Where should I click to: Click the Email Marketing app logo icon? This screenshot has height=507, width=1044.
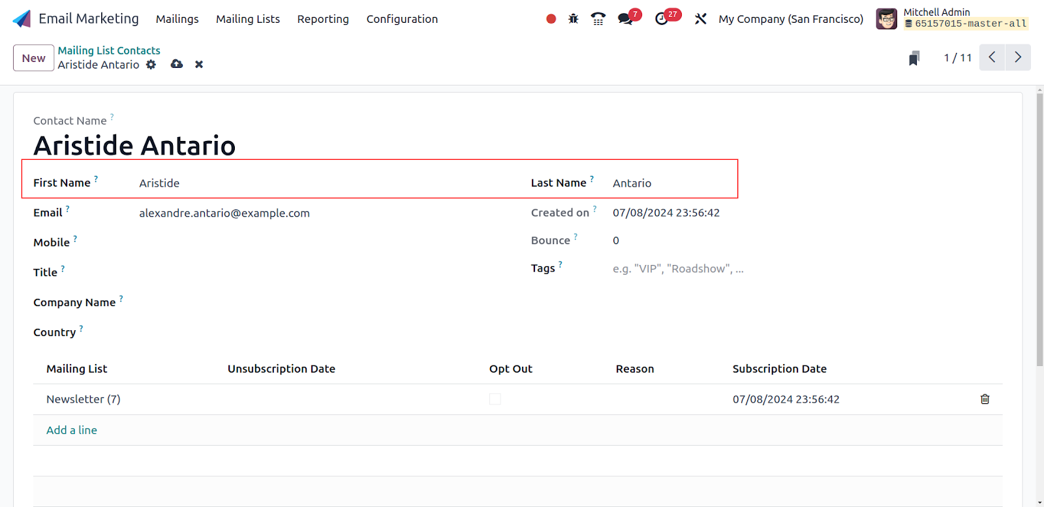click(x=22, y=19)
